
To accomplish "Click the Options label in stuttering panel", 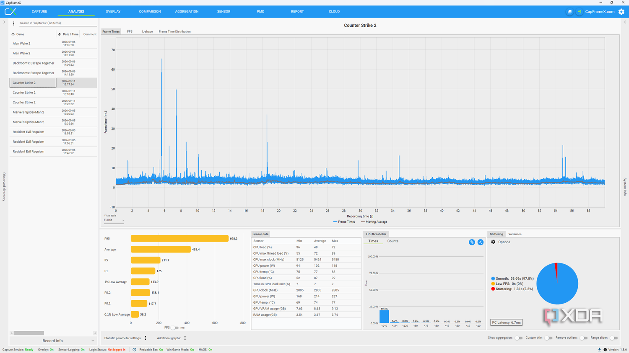I will (x=504, y=242).
